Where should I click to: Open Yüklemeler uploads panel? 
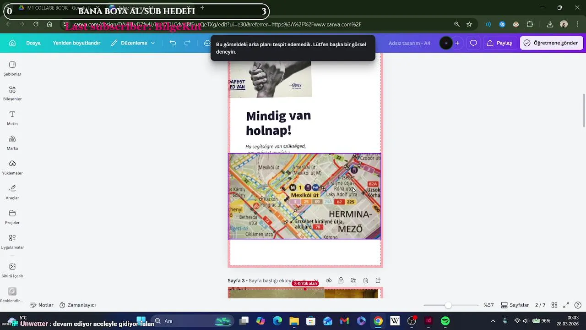[12, 167]
